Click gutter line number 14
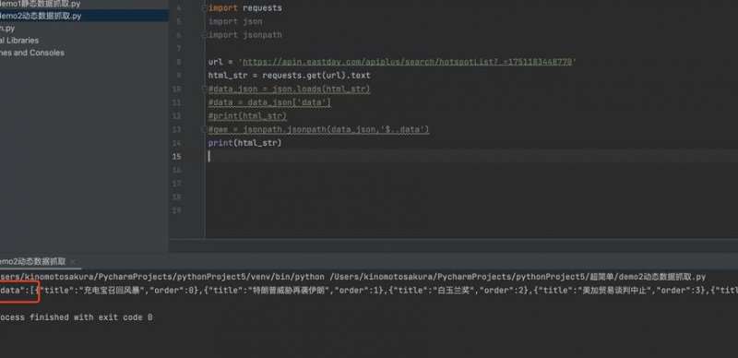The height and width of the screenshot is (358, 738). tap(176, 143)
